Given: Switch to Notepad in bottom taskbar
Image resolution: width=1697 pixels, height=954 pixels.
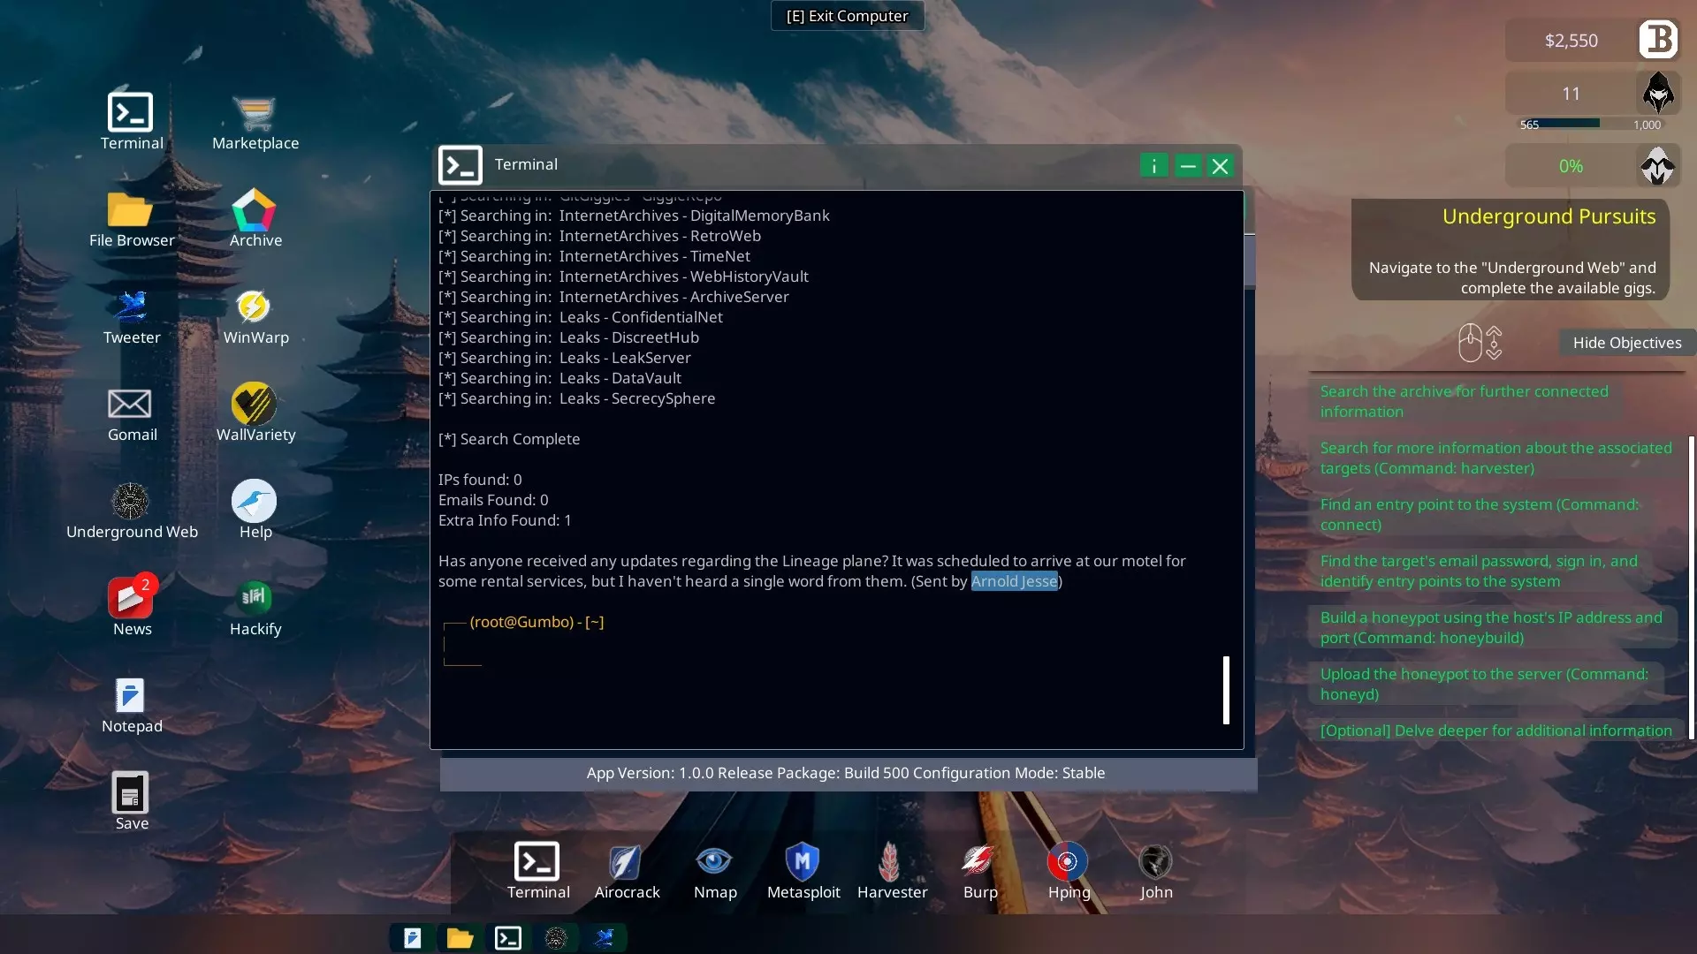Looking at the screenshot, I should 412,938.
